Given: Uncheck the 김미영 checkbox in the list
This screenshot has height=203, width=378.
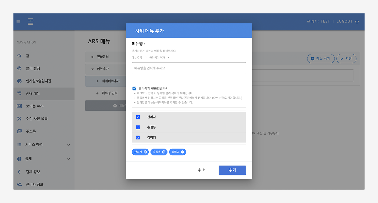Looking at the screenshot, I should 138,137.
